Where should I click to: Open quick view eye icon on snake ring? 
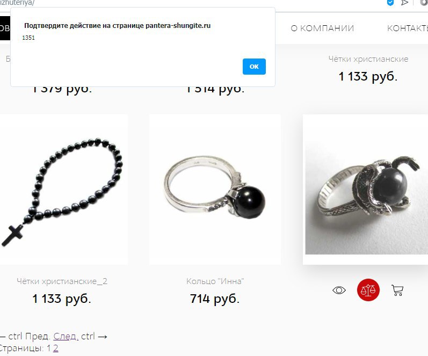tap(339, 290)
